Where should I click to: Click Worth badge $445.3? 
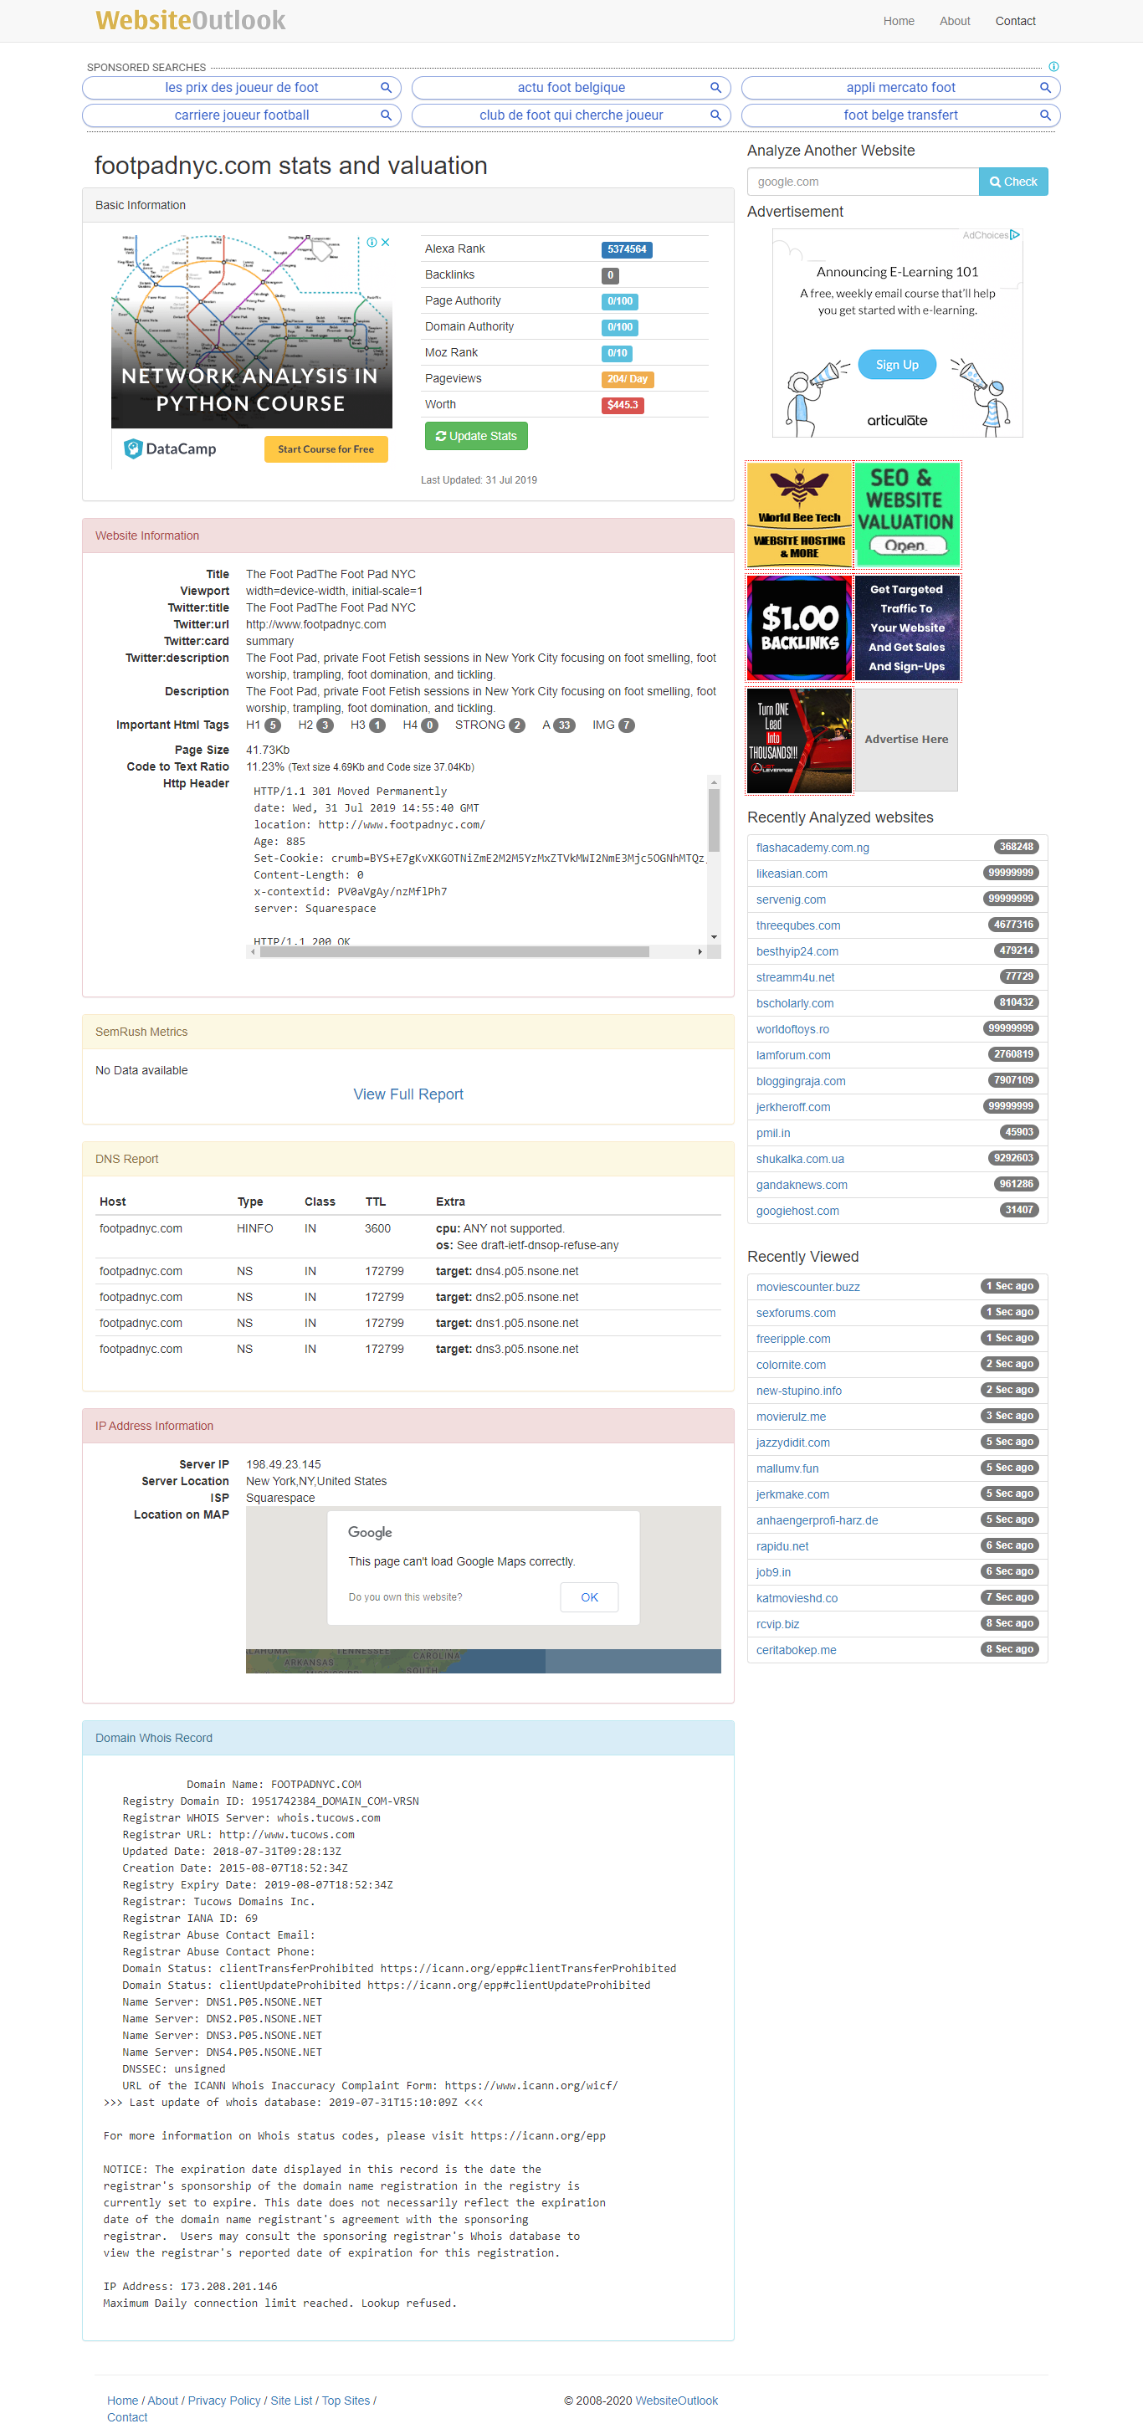click(622, 405)
